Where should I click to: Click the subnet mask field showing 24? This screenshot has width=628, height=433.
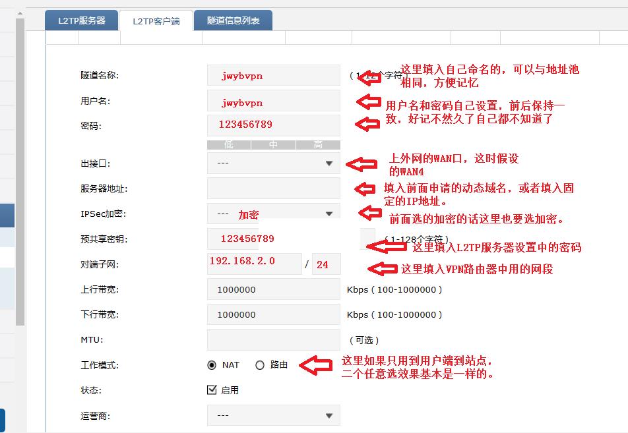pyautogui.click(x=328, y=263)
